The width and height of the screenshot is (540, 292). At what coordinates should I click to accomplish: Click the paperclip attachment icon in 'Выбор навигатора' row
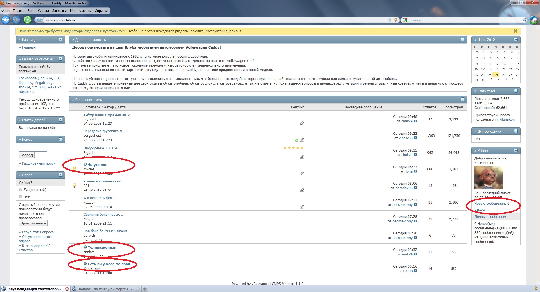(x=302, y=123)
